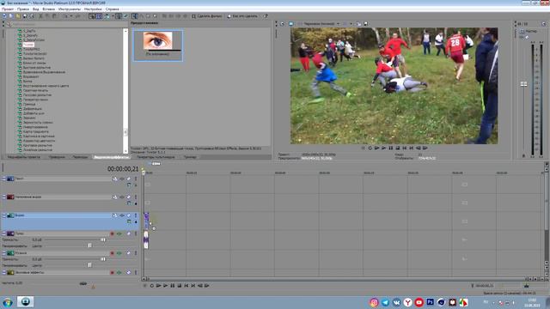This screenshot has width=550, height=309.
Task: Click the Музыка volume slider handle
Action: click(x=103, y=259)
